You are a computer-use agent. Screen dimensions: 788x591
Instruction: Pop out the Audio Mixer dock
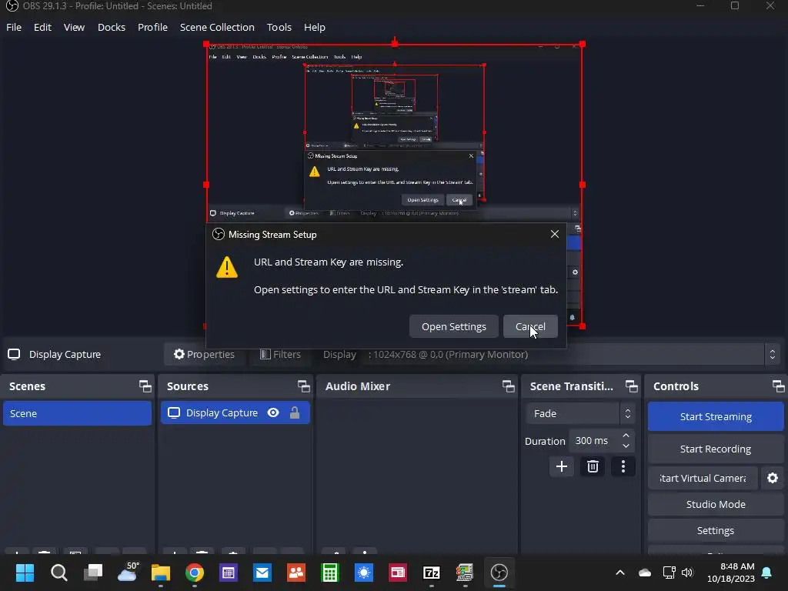(x=508, y=386)
